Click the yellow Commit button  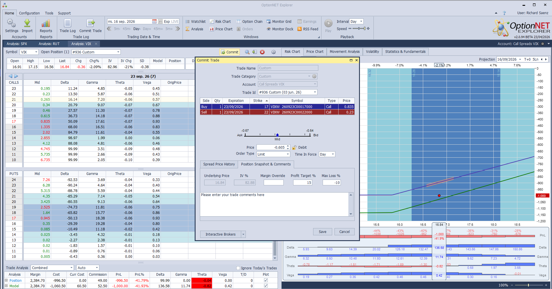tap(229, 52)
